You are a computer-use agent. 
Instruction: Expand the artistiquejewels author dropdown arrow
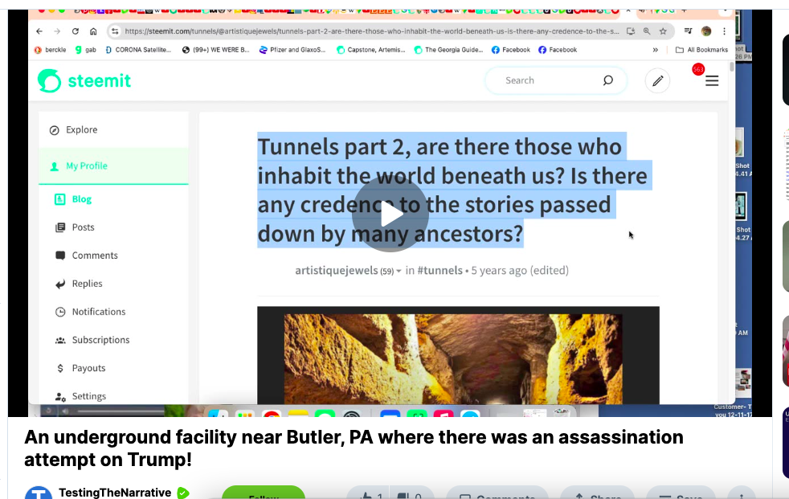[x=399, y=272]
